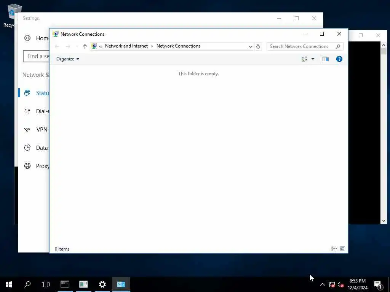The height and width of the screenshot is (292, 390).
Task: Show hidden tray icons chevron
Action: (322, 284)
